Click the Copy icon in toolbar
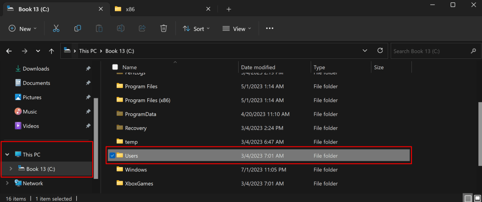The image size is (482, 202). [78, 29]
